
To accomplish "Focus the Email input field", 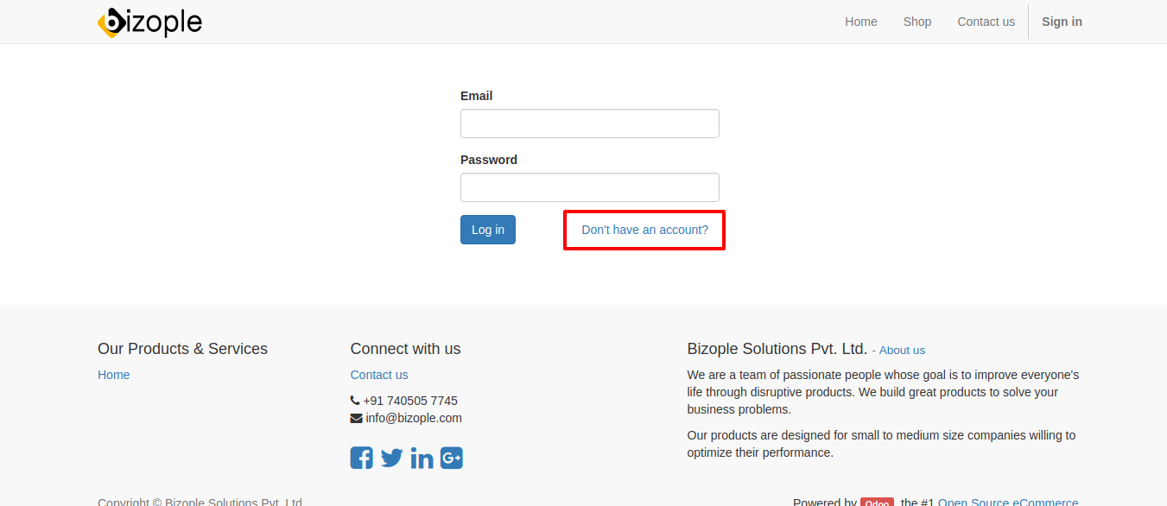I will coord(590,123).
